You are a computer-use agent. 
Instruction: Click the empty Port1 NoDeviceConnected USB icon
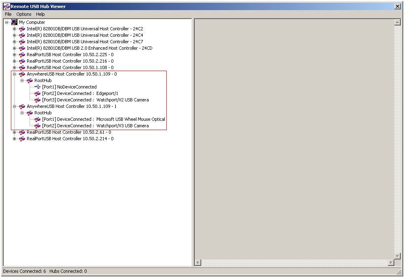37,87
